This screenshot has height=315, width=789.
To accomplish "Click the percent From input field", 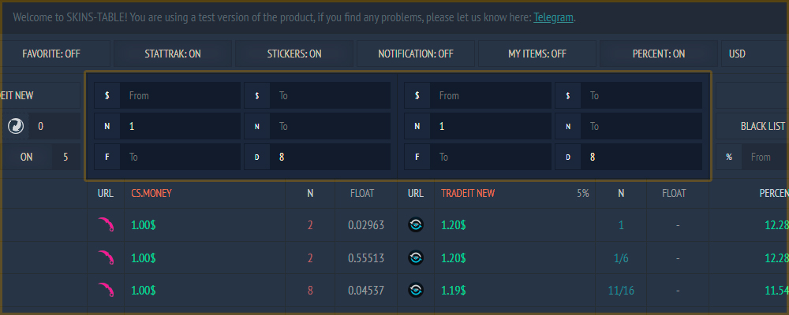I will [x=765, y=157].
